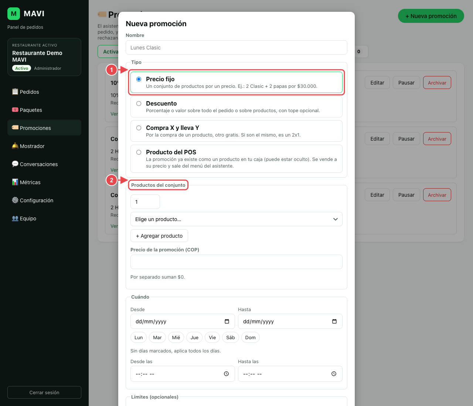Click the Cerrar sesión button
Image resolution: width=473 pixels, height=406 pixels.
(x=44, y=392)
